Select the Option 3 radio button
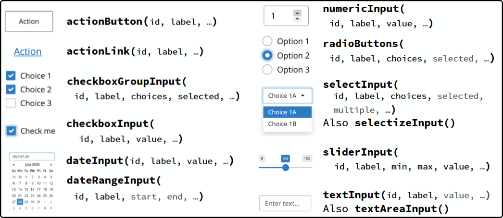 [267, 70]
